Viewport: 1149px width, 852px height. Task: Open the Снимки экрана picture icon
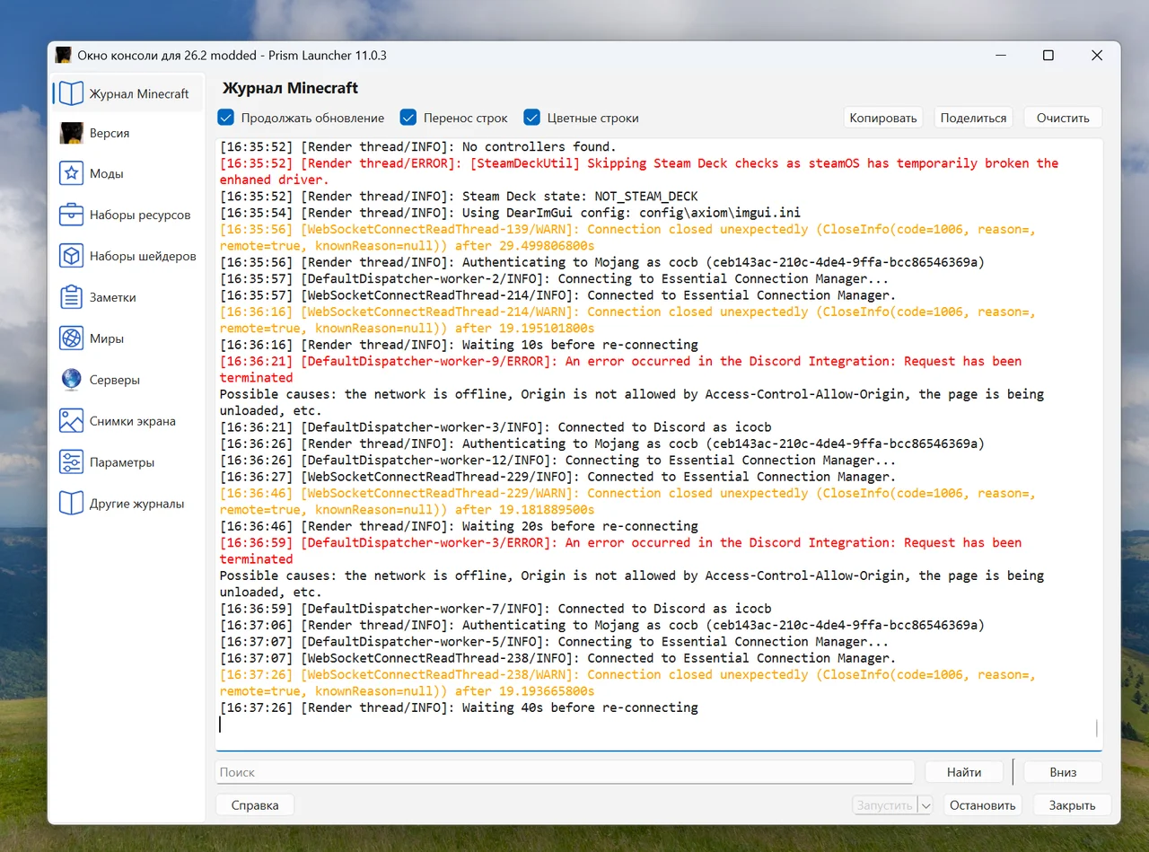point(71,421)
